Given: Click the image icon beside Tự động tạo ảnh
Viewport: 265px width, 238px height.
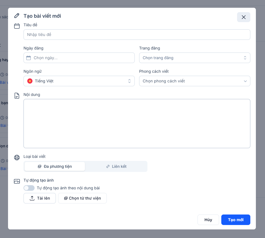Looking at the screenshot, I should point(17,181).
